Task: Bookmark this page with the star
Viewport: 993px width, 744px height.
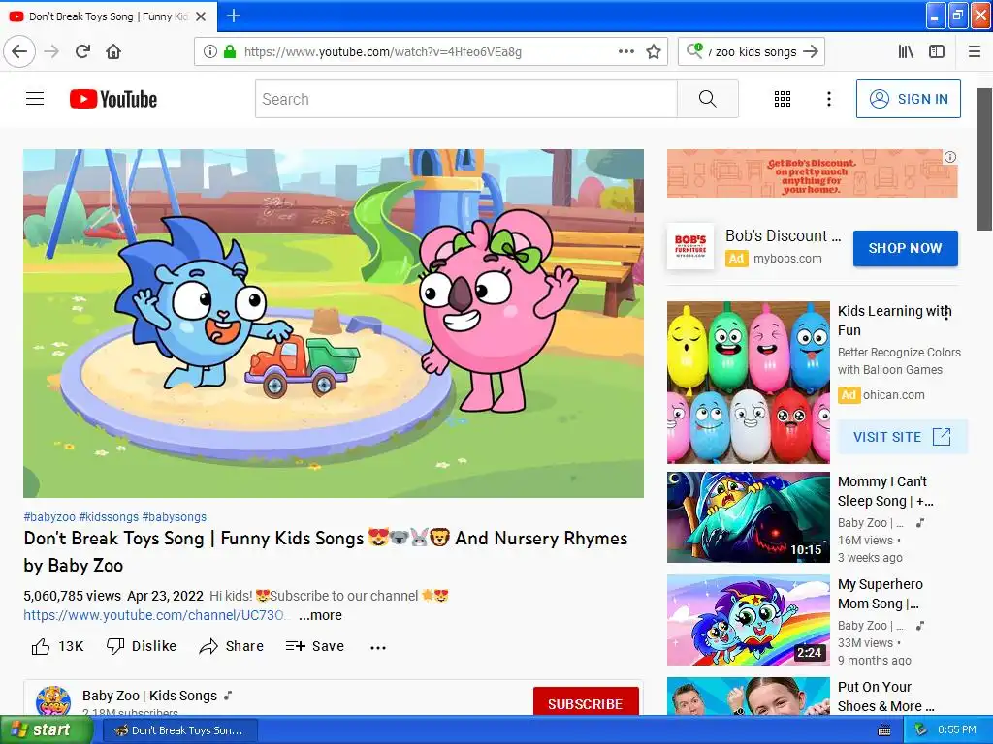Action: click(x=654, y=51)
